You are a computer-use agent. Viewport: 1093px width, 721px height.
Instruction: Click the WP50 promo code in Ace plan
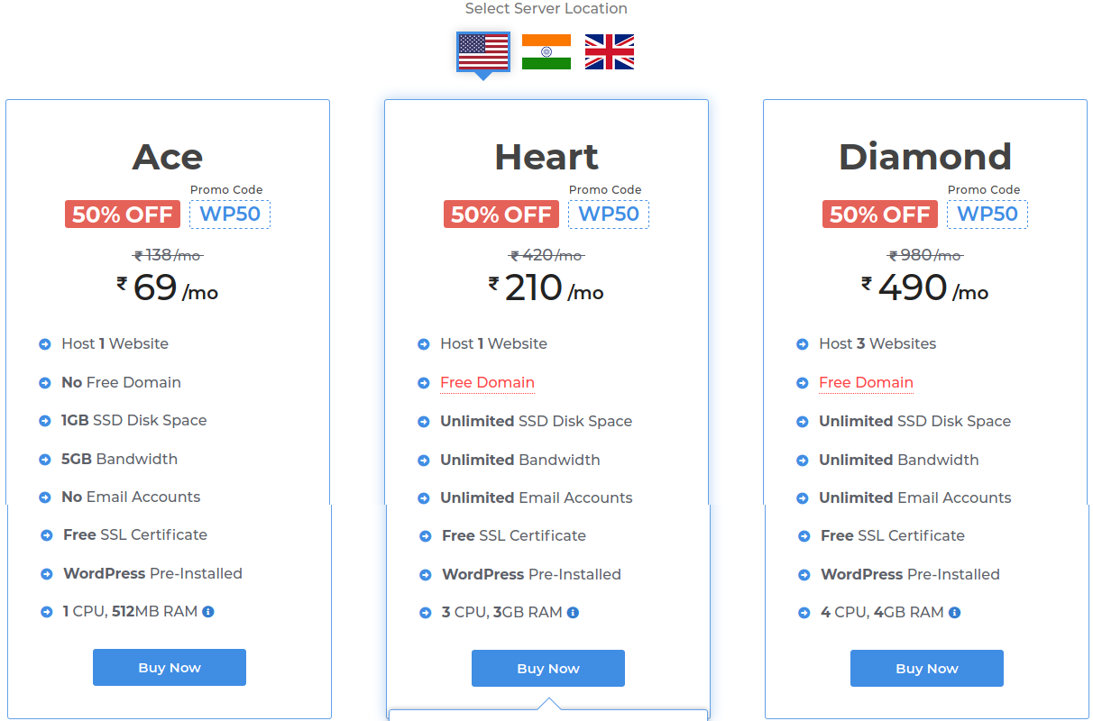[230, 214]
